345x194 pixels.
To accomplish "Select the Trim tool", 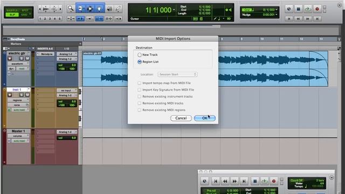I will 80,9.
